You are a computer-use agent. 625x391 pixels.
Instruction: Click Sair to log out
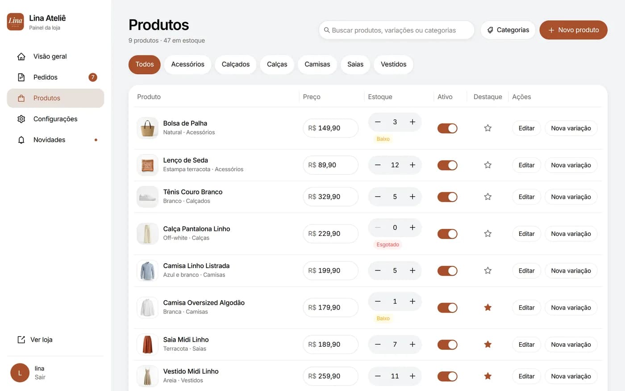click(x=40, y=377)
